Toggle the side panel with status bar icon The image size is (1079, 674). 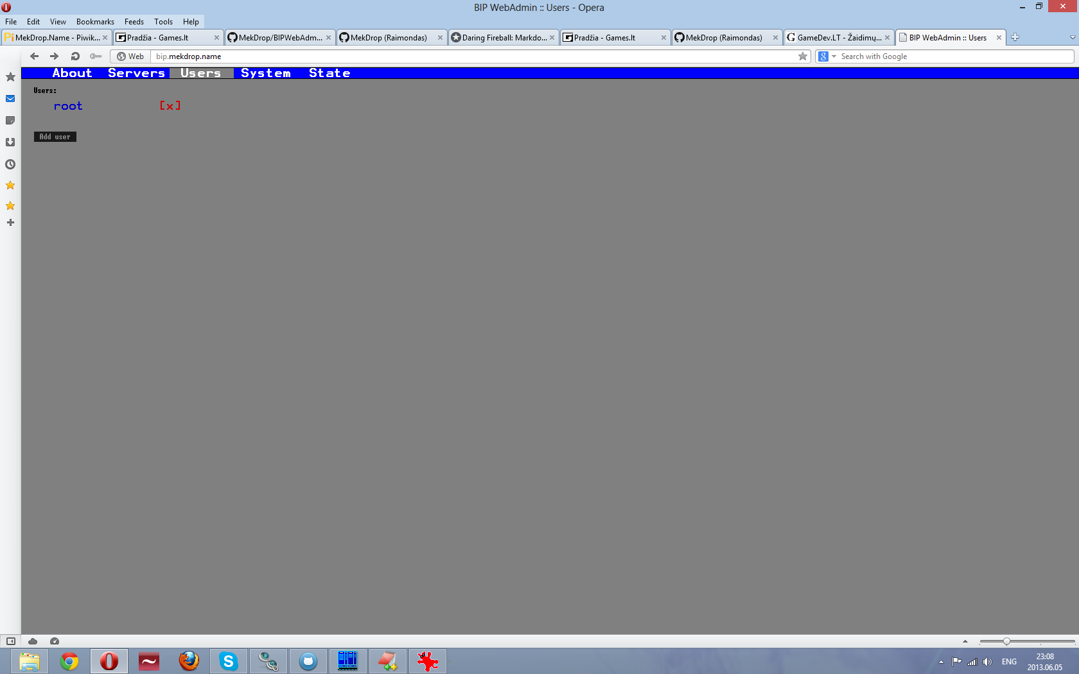click(11, 641)
